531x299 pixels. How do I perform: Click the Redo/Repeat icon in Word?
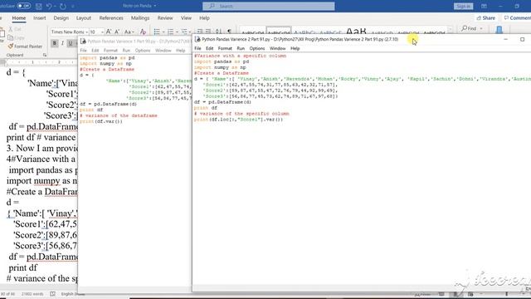[63, 6]
